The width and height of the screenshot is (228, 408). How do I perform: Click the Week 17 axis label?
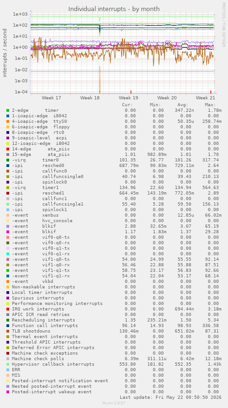51,98
